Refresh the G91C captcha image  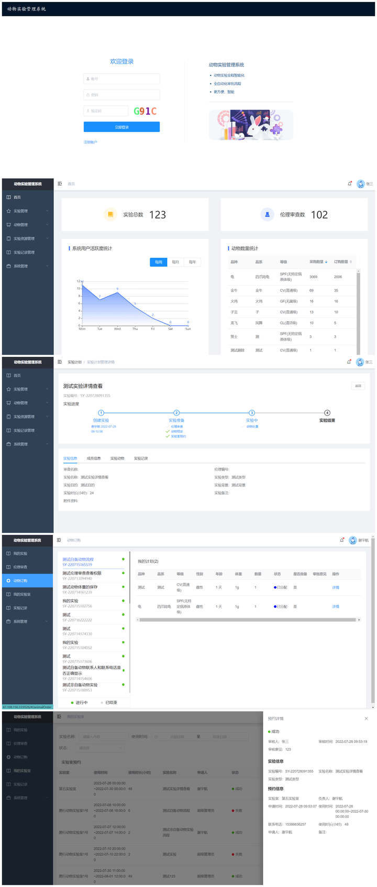[145, 111]
